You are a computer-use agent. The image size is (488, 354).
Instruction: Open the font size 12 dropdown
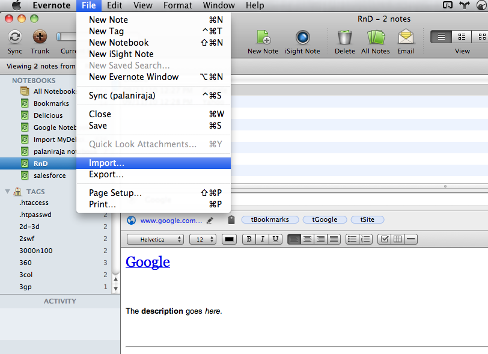click(x=203, y=239)
